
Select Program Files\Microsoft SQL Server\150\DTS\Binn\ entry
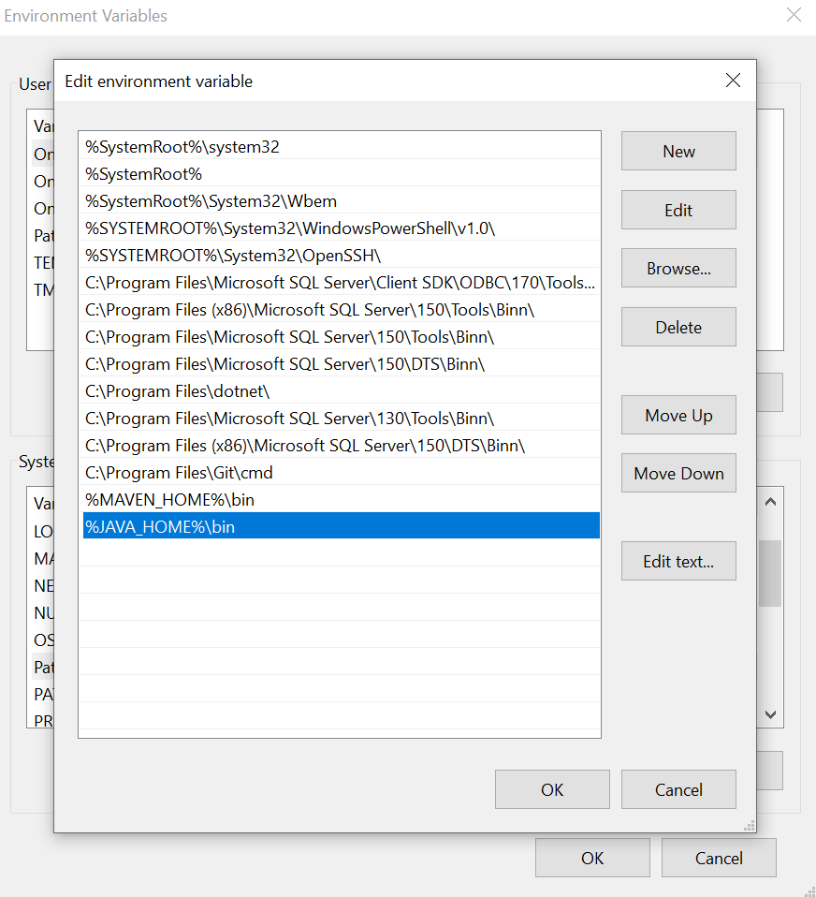point(342,364)
